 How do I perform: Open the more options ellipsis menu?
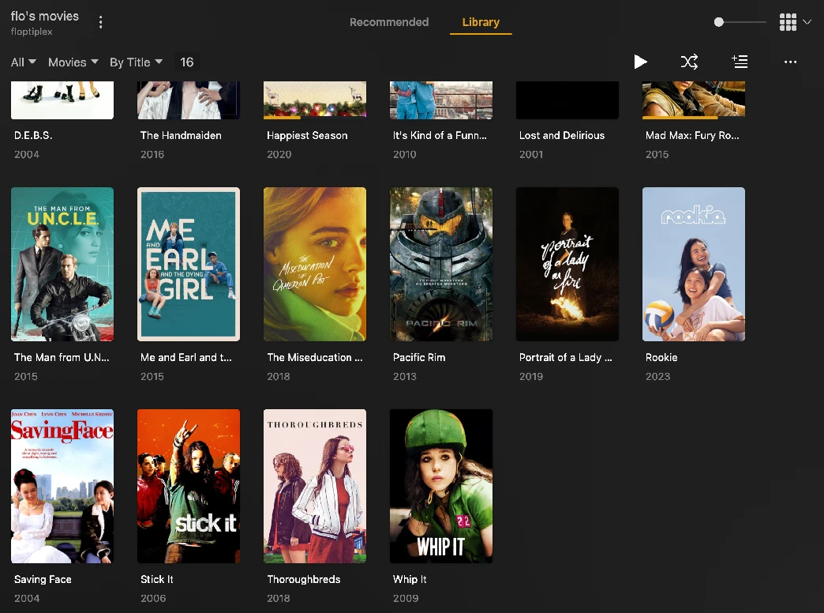(x=790, y=62)
